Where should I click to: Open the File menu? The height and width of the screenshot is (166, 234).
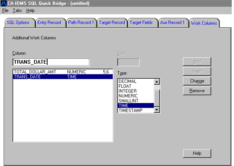click(5, 10)
